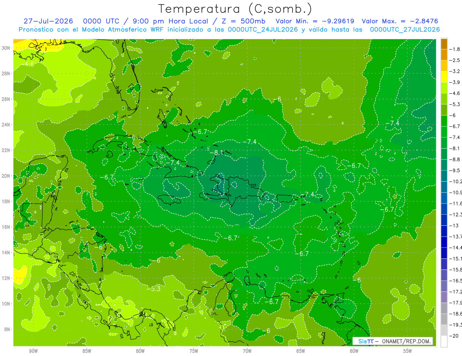Click the 24N latitude axis label
The width and height of the screenshot is (462, 356).
coord(7,124)
